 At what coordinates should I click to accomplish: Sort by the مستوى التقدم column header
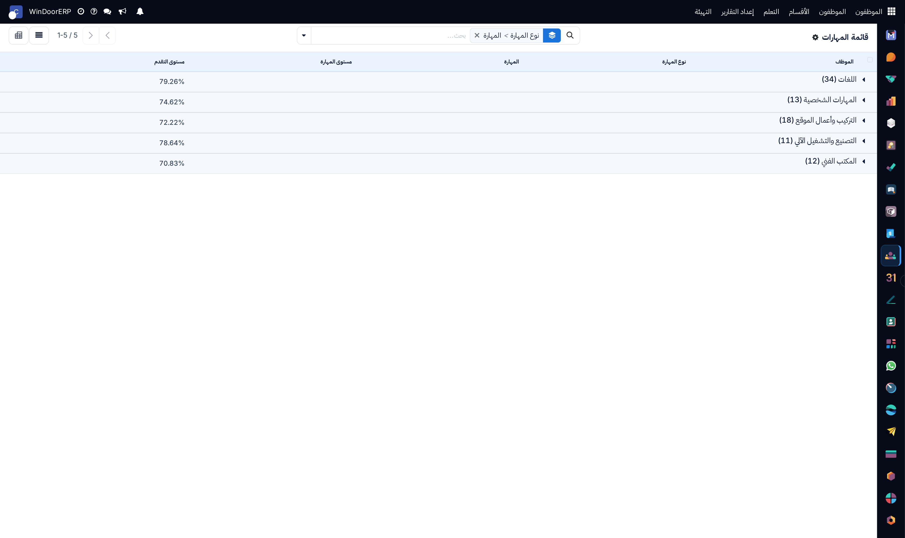point(169,62)
